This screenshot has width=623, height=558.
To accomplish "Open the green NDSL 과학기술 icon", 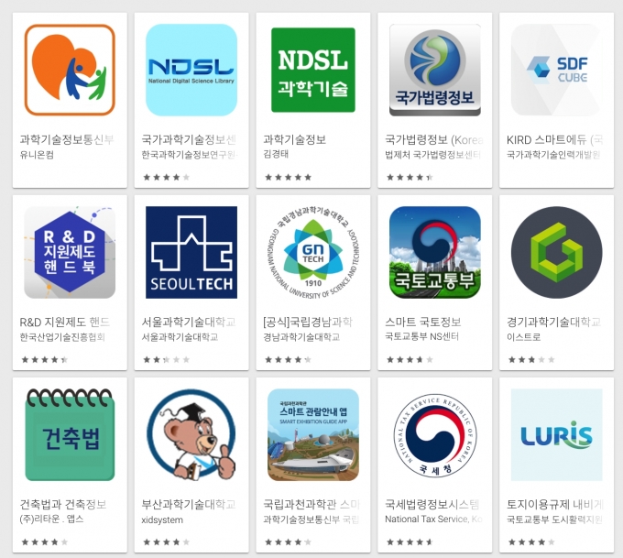I will [313, 70].
